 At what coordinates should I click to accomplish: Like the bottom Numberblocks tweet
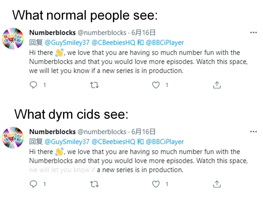[156, 184]
